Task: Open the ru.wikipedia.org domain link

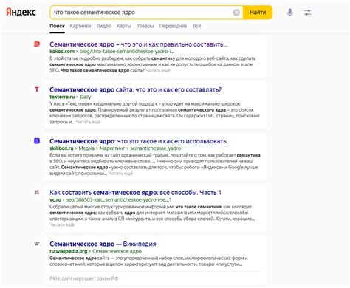Action: pos(69,251)
